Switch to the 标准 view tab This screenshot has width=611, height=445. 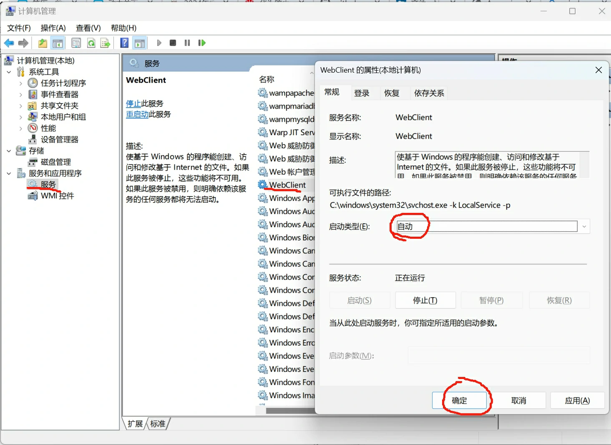click(158, 424)
